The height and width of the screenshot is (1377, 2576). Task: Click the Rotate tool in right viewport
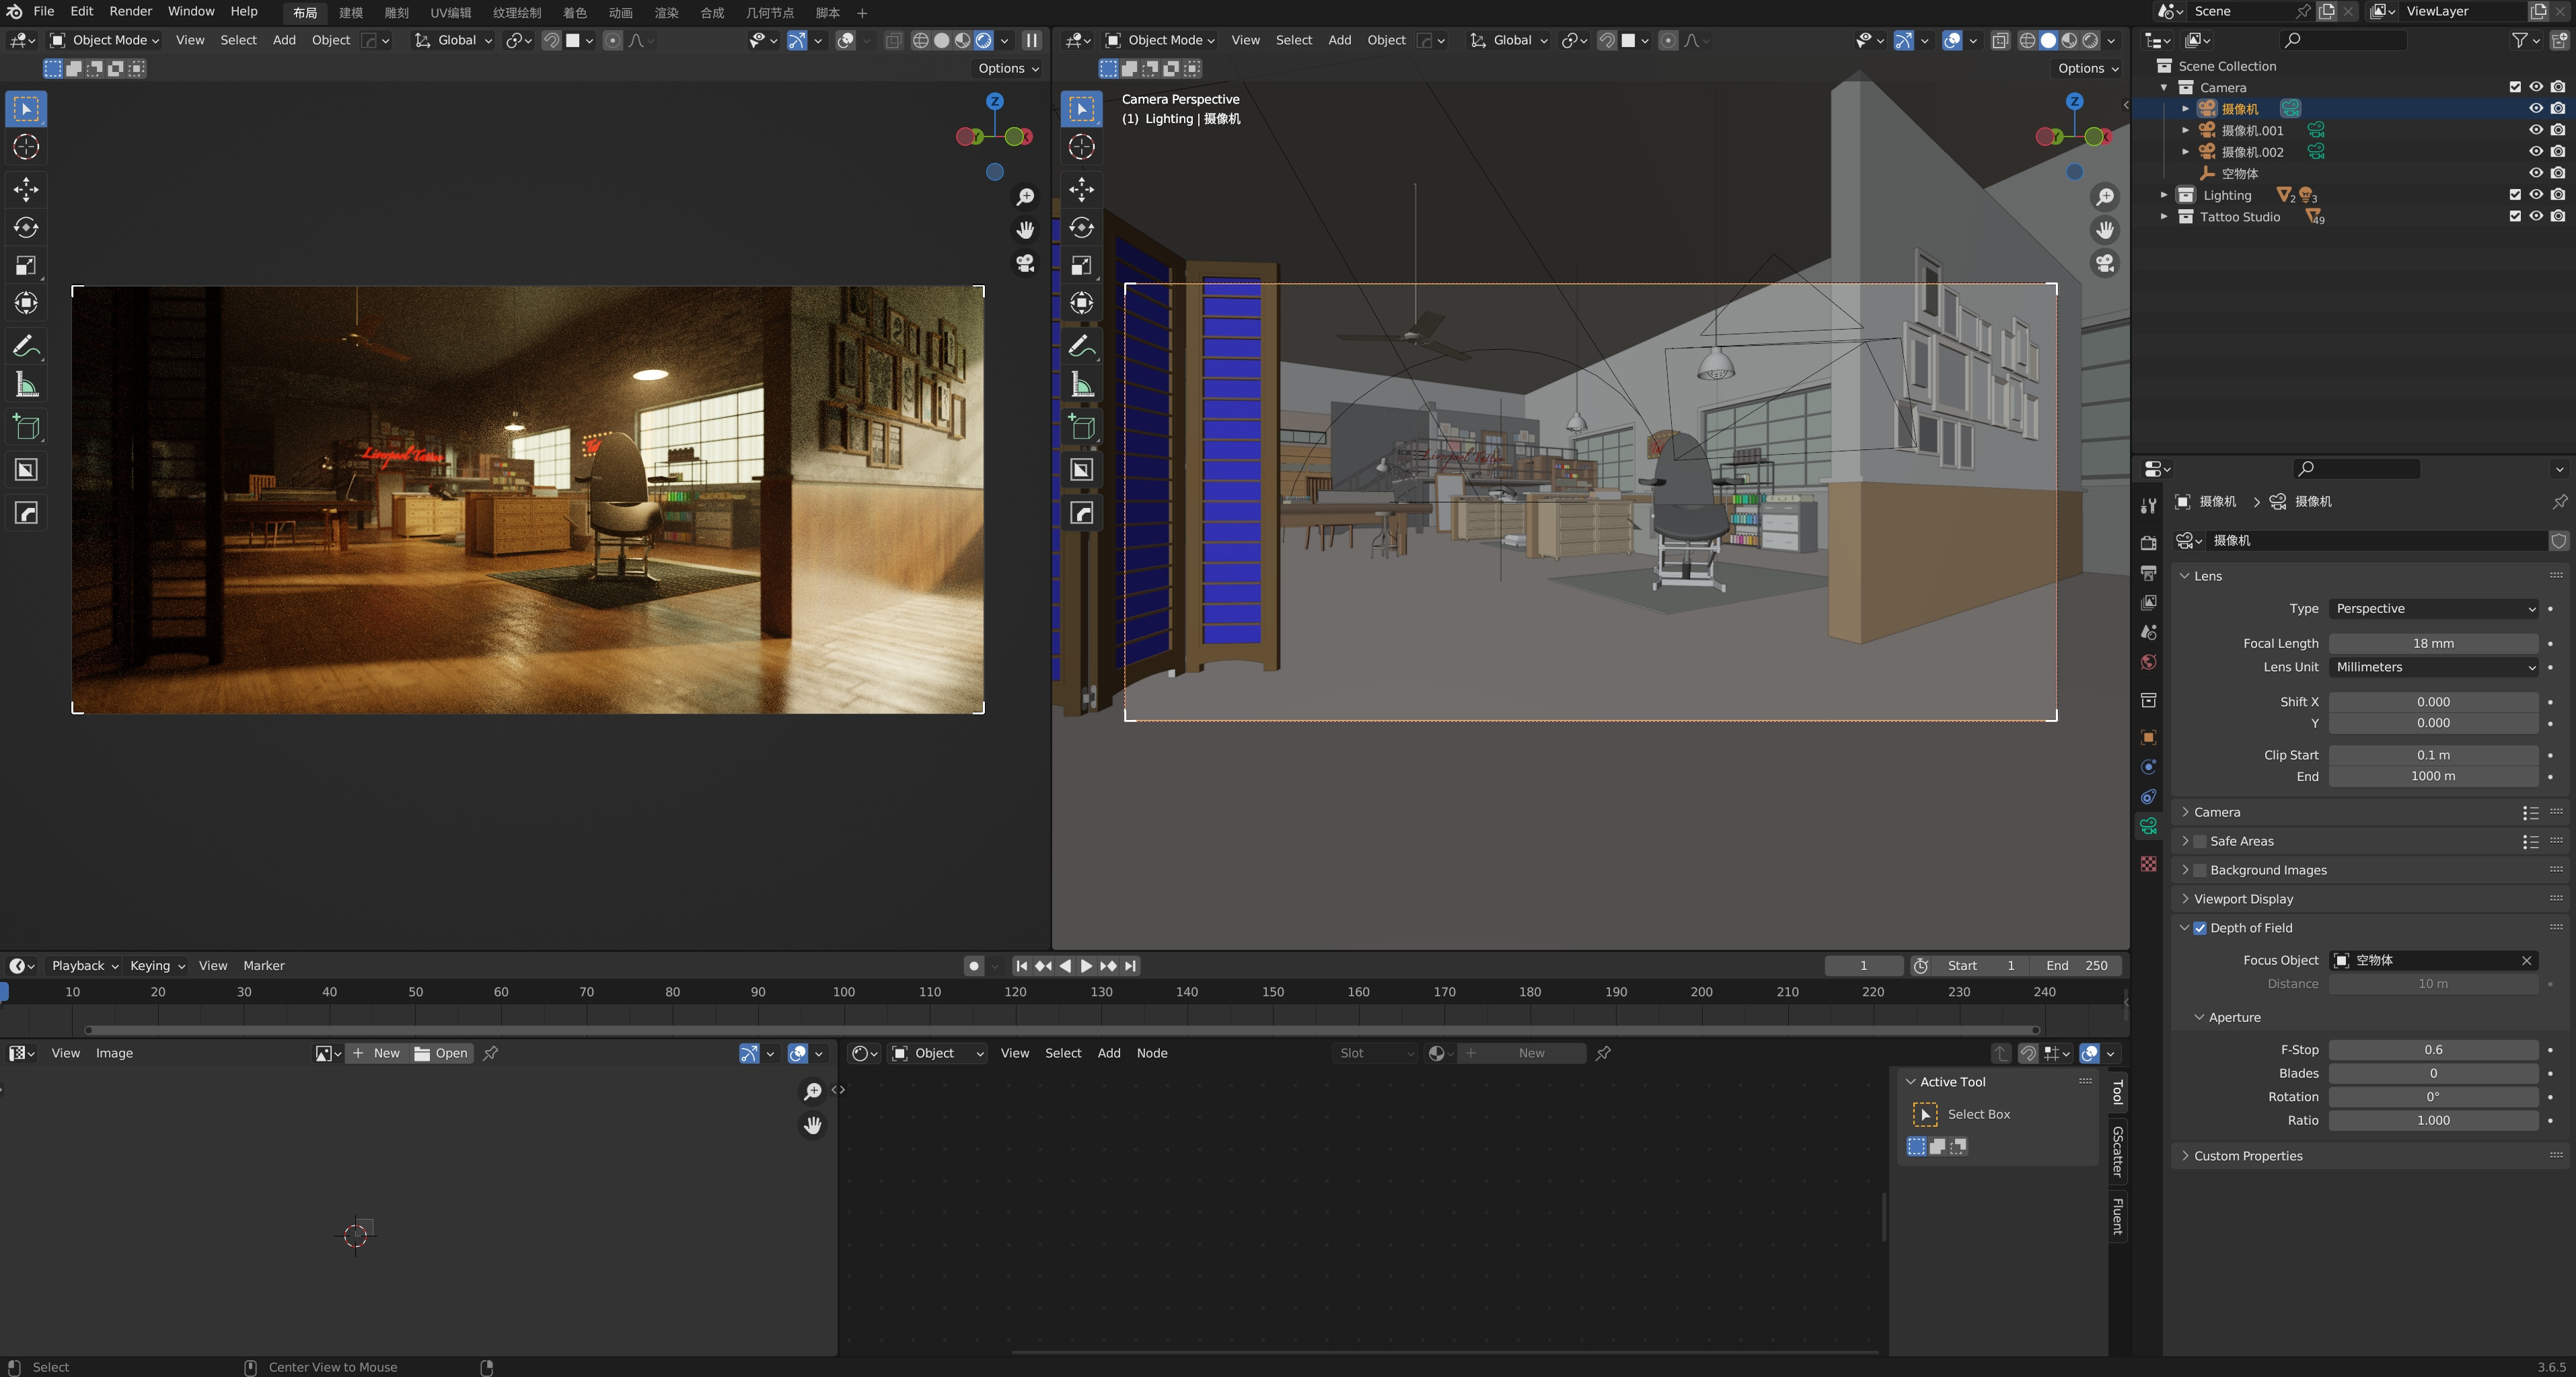1081,228
